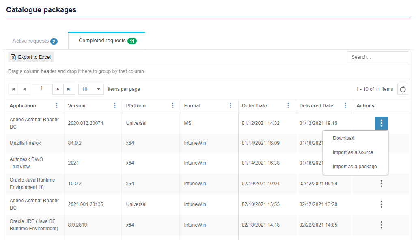
Task: Go to first page of results
Action: [13, 89]
